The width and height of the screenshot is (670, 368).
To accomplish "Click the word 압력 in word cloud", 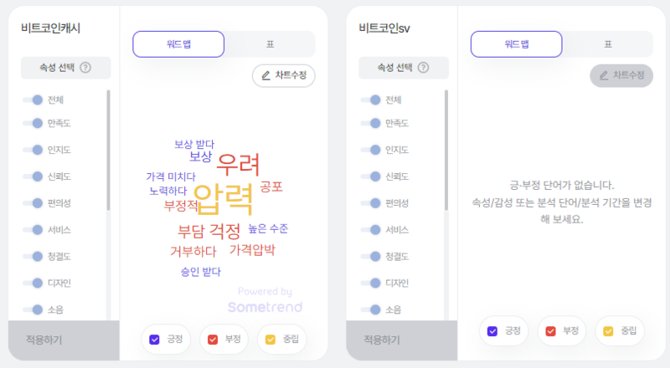I will (224, 199).
